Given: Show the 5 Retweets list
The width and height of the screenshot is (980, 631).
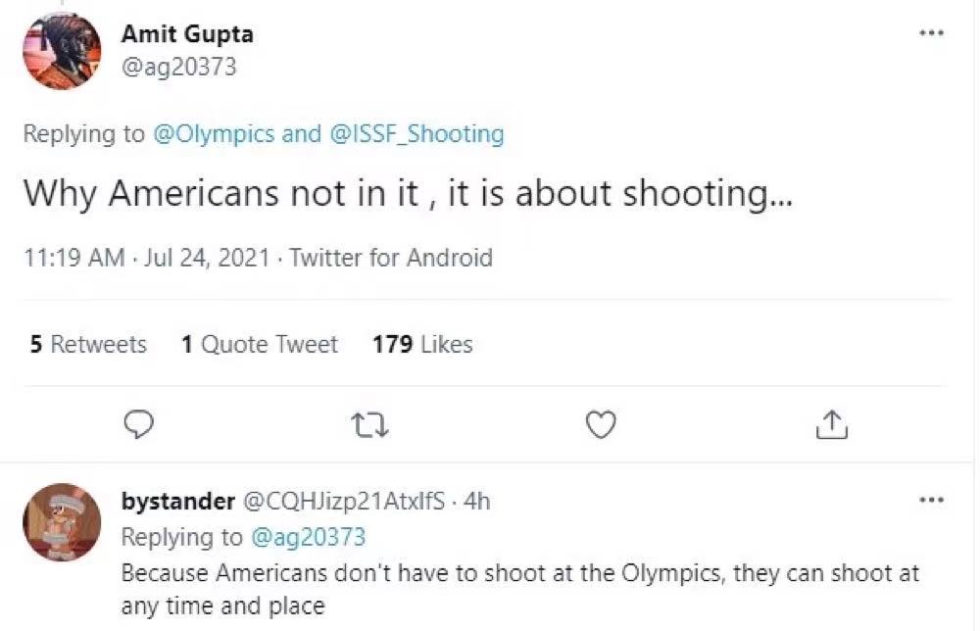Looking at the screenshot, I should [88, 345].
